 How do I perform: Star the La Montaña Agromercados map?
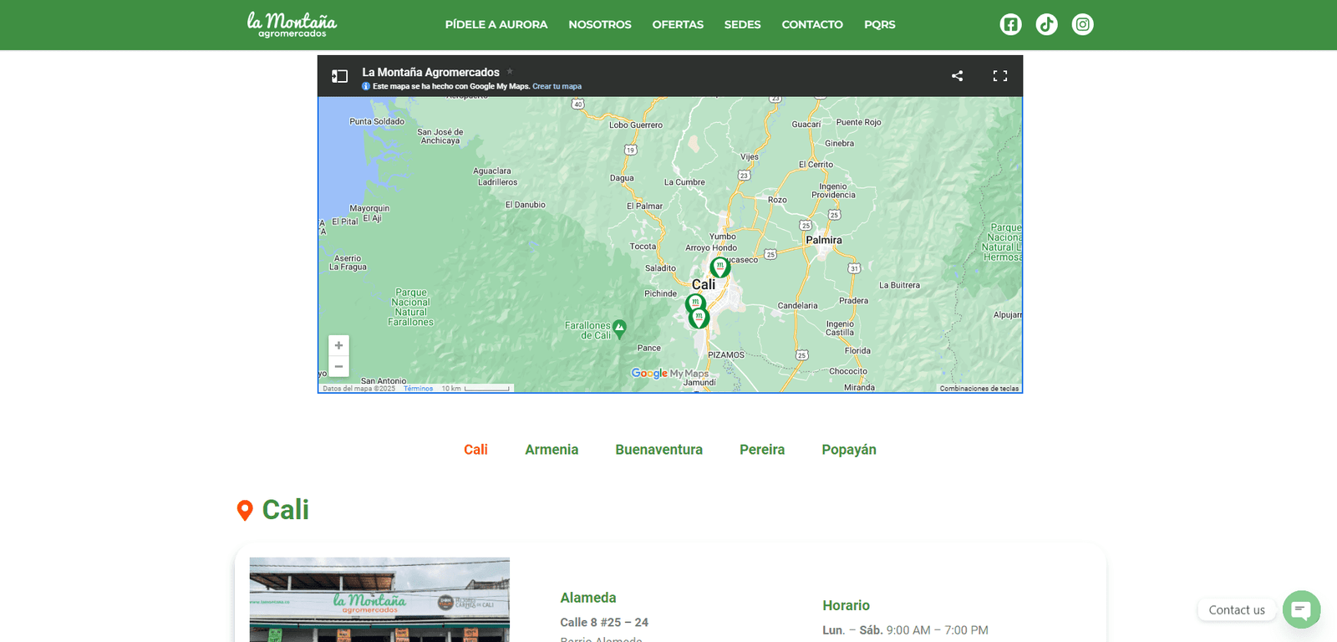[x=510, y=71]
